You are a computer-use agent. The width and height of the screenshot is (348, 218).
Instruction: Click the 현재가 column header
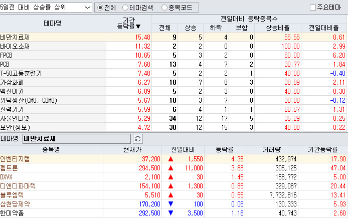(x=132, y=149)
